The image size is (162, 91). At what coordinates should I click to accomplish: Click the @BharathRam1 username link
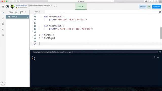tap(21, 6)
